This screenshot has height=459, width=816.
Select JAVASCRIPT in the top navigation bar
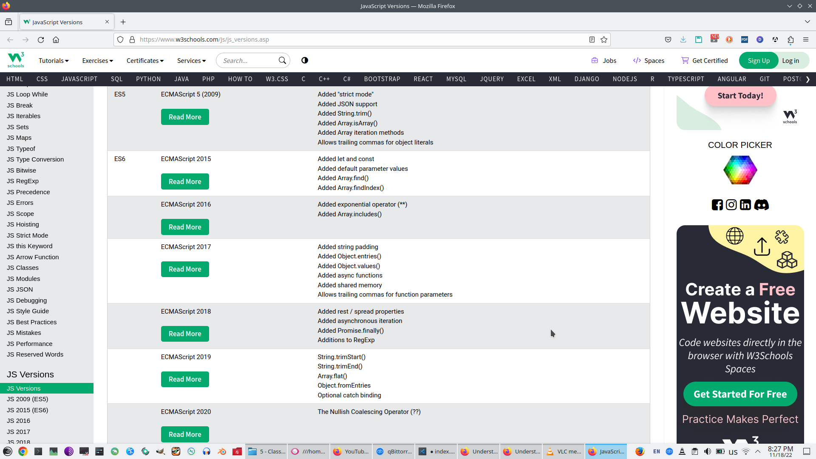(x=79, y=79)
